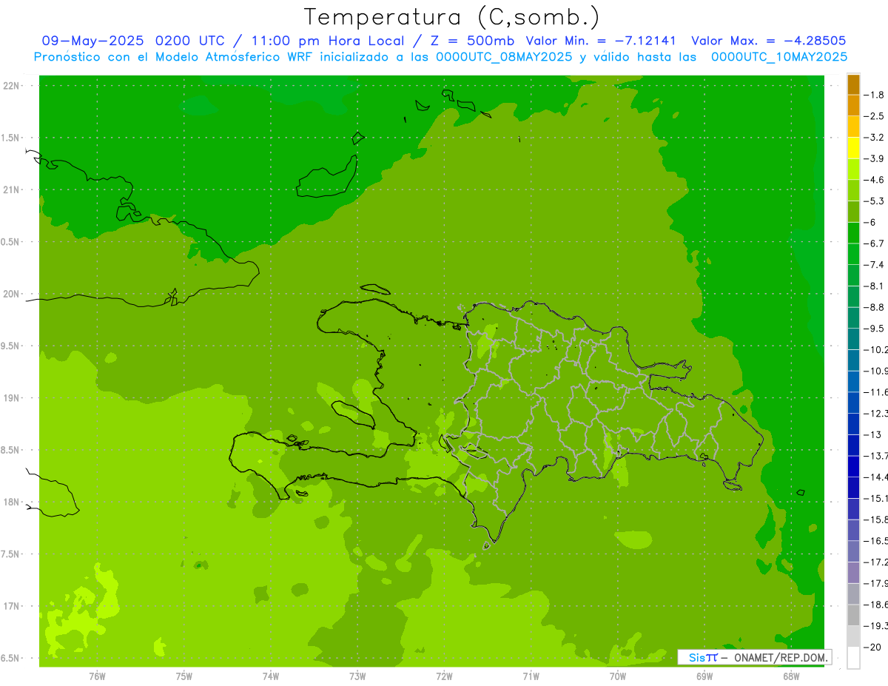The height and width of the screenshot is (686, 888).
Task: Click the "17N" latitude axis label
Action: pos(11,606)
